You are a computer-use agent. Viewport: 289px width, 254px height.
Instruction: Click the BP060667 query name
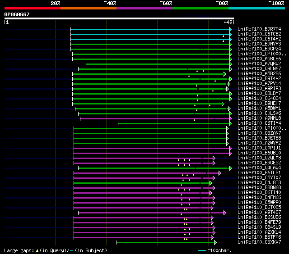click(17, 14)
